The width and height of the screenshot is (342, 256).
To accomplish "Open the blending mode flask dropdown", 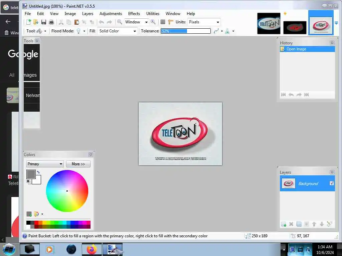I will [233, 31].
